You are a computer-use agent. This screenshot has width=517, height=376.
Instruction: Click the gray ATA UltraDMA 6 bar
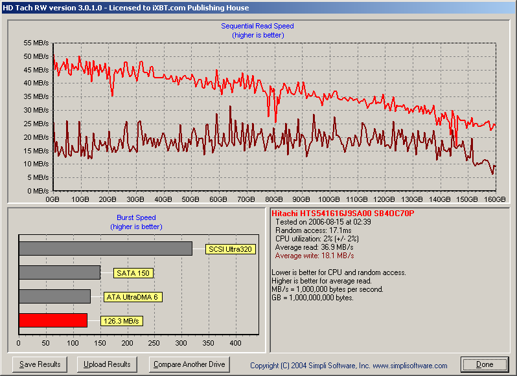[54, 296]
